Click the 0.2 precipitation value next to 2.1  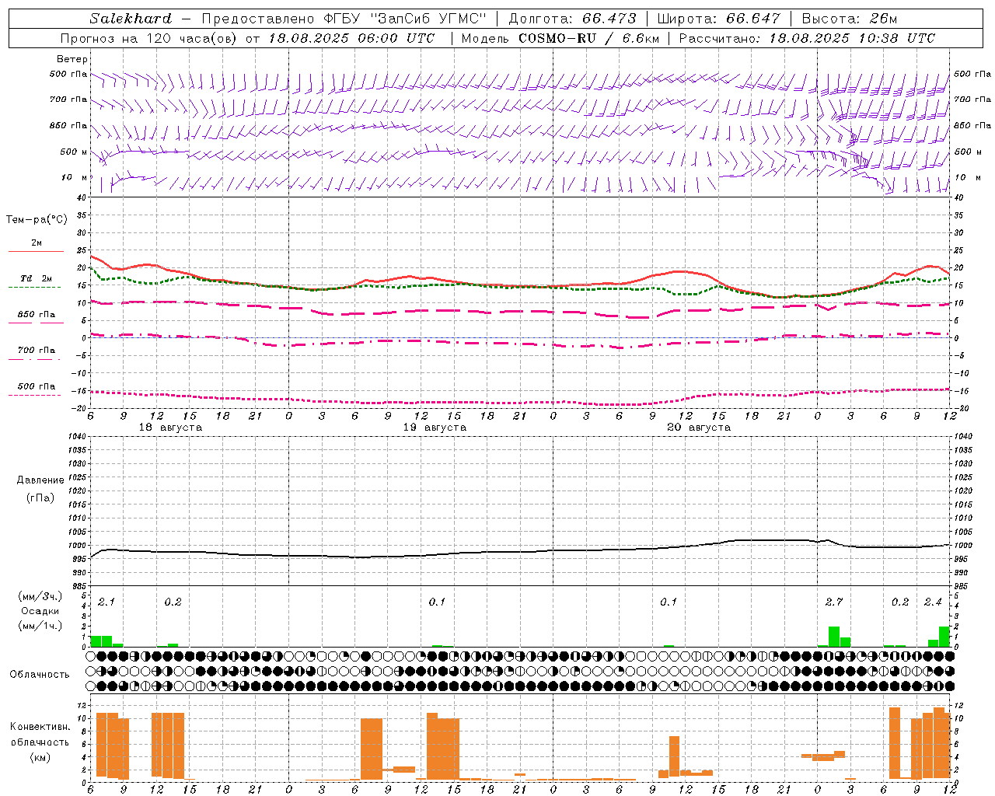coord(173,602)
